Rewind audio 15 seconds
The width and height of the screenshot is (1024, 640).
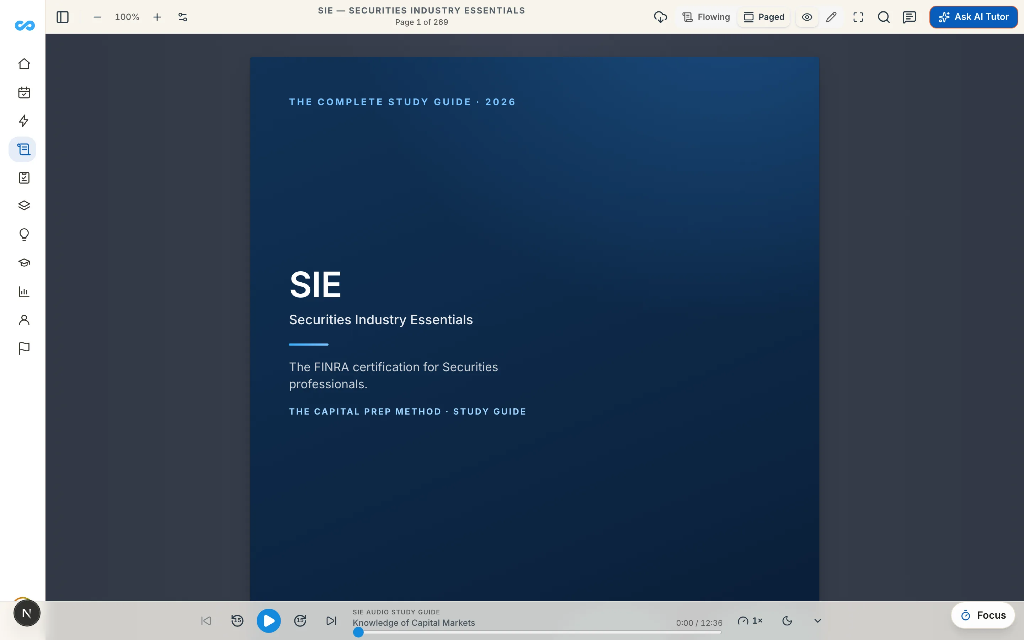[x=238, y=621]
